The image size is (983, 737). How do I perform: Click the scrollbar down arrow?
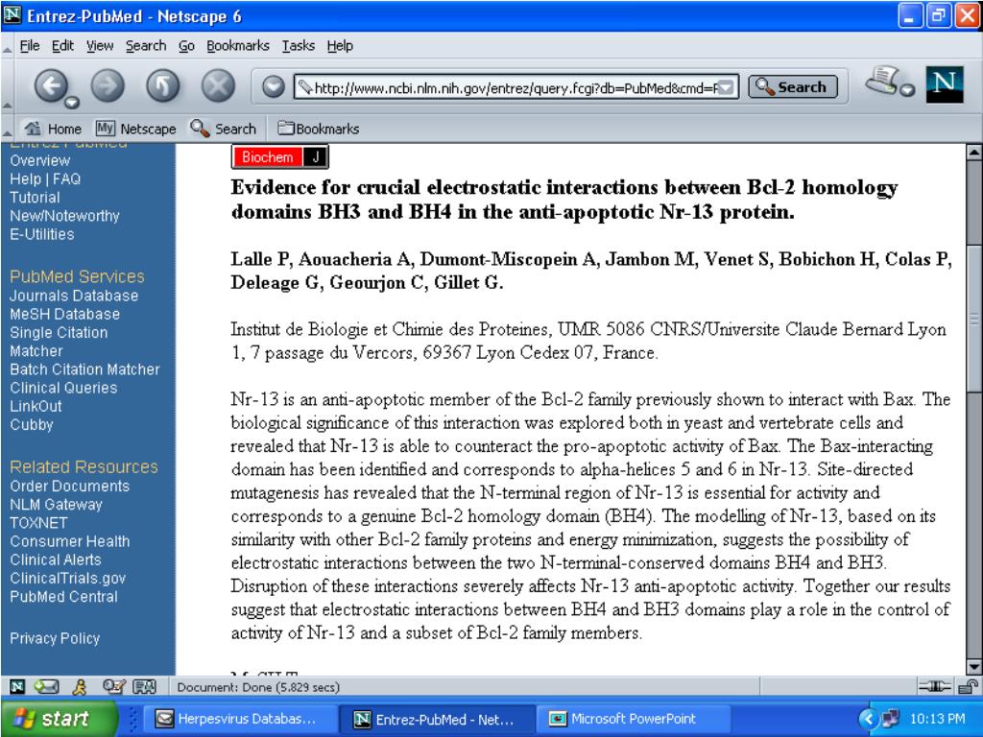(973, 667)
